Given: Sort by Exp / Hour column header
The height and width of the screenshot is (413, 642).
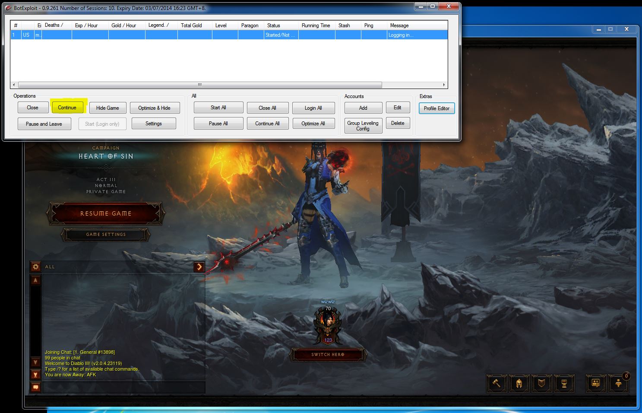Looking at the screenshot, I should 90,25.
